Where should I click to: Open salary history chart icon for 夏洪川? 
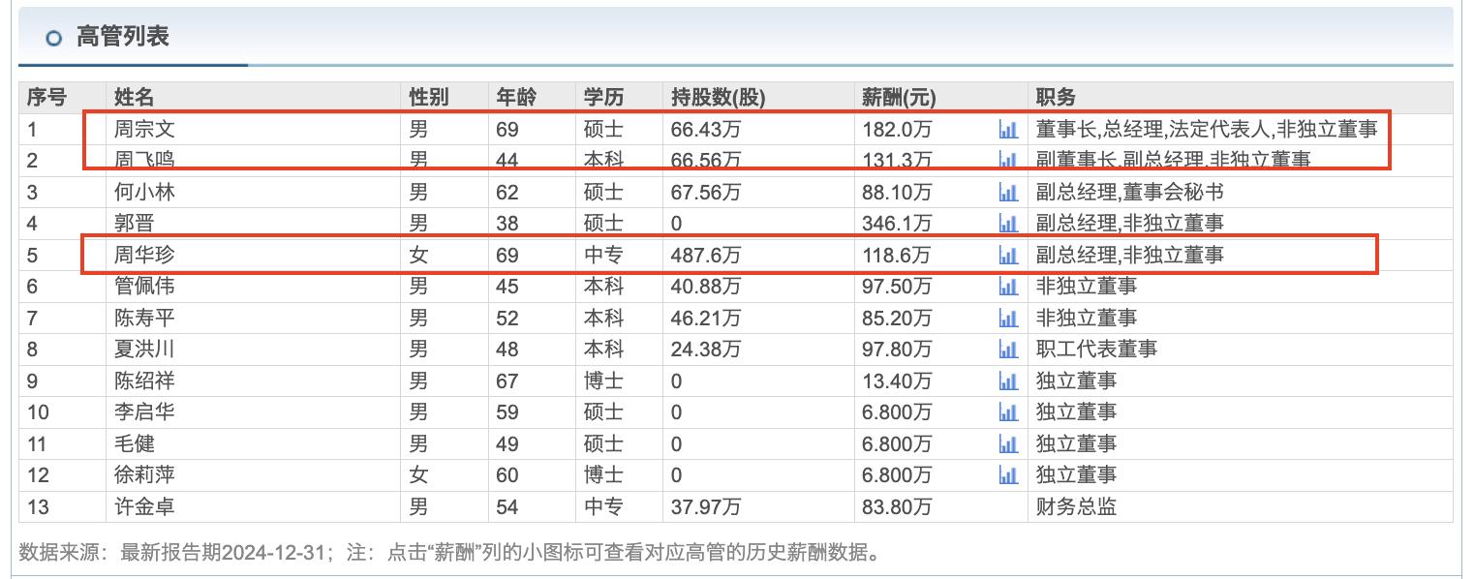tap(1008, 350)
